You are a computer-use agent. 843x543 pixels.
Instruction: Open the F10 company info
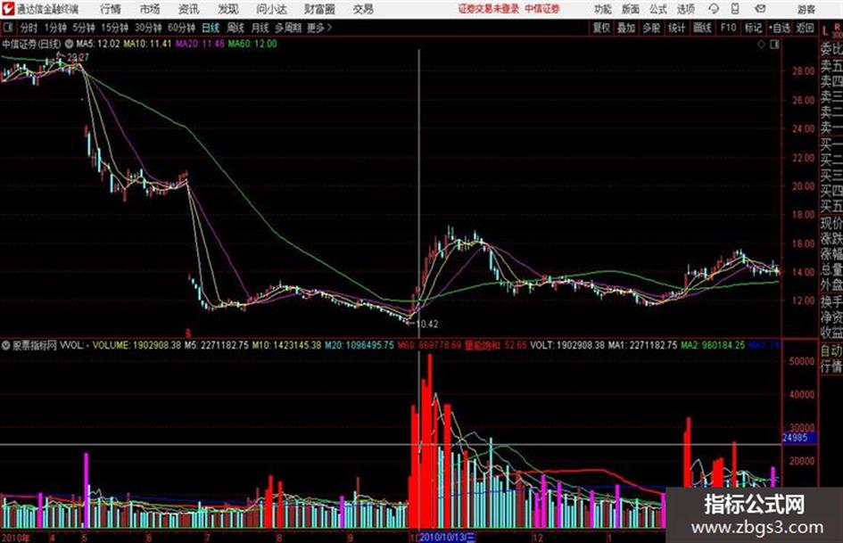(x=728, y=28)
